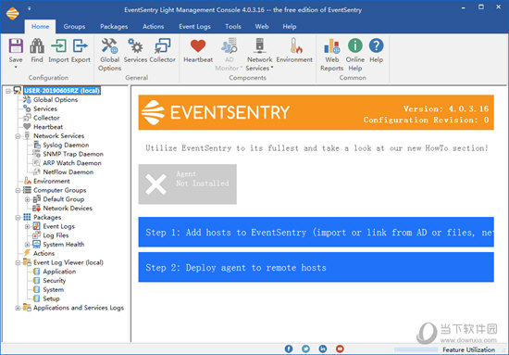
Task: Click the Agent Not Installed tile
Action: pyautogui.click(x=188, y=184)
